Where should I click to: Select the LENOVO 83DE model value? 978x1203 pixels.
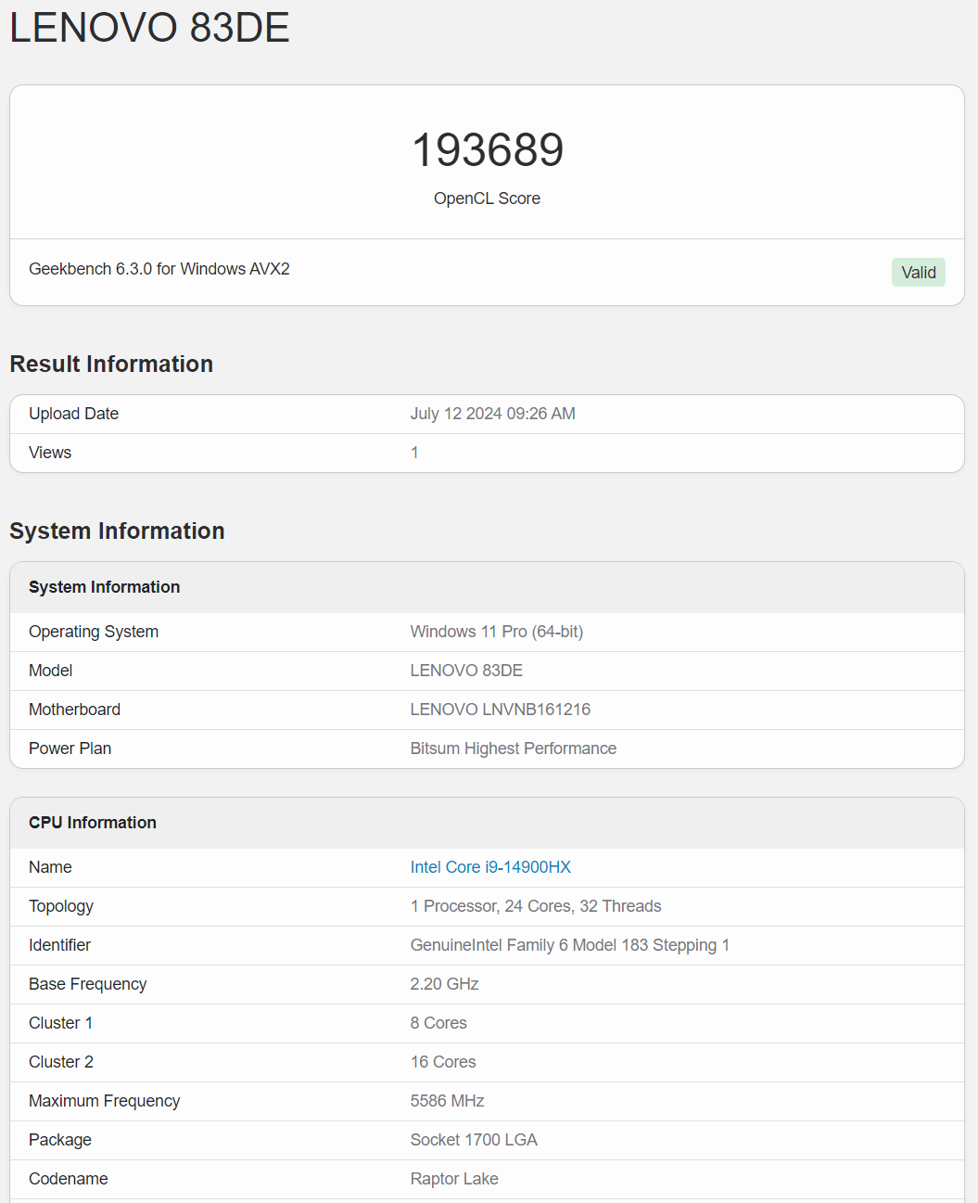(x=466, y=671)
